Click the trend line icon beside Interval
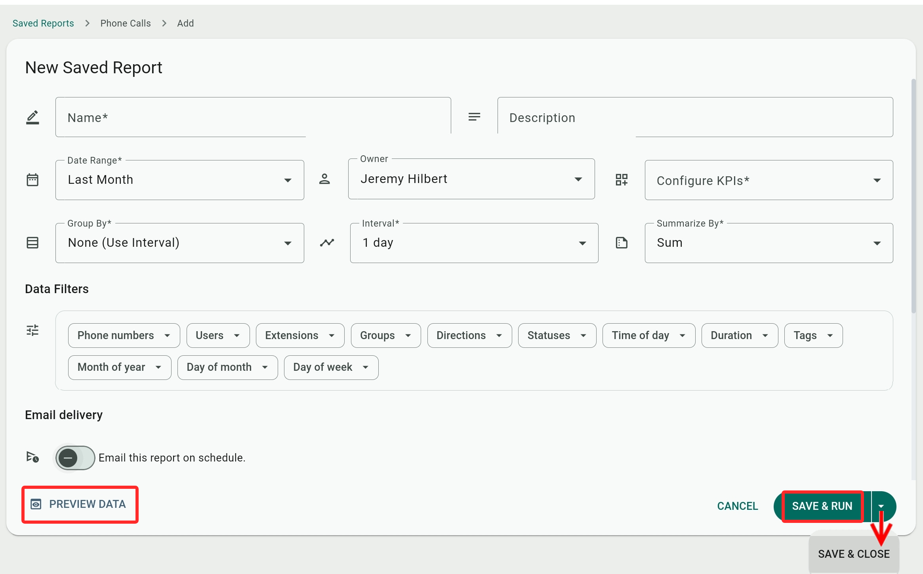The image size is (923, 574). (327, 242)
